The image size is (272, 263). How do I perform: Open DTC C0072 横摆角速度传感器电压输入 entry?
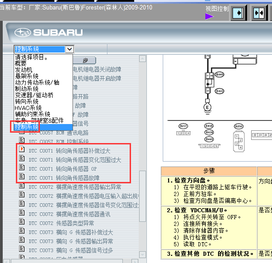[83, 196]
